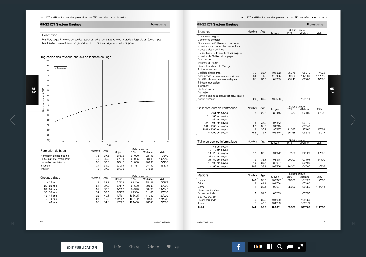Open the Info section
This screenshot has height=257, width=366.
(118, 247)
